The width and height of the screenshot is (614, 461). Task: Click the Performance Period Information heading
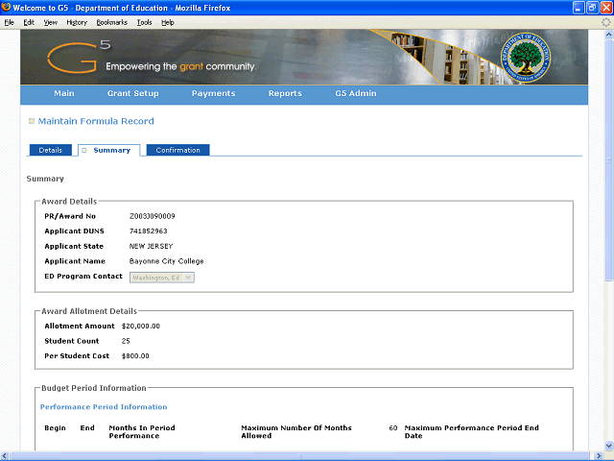tap(104, 407)
